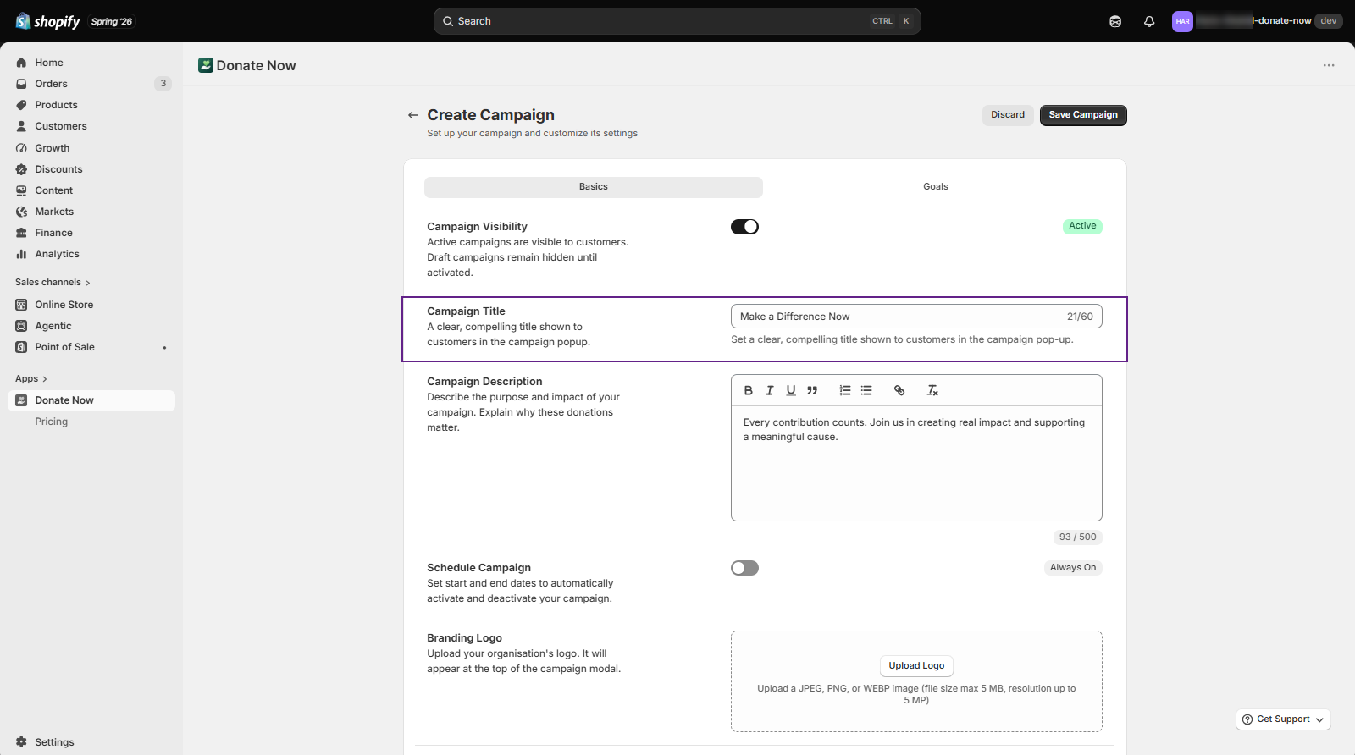Image resolution: width=1355 pixels, height=755 pixels.
Task: Apply underline formatting in description editor
Action: click(791, 390)
